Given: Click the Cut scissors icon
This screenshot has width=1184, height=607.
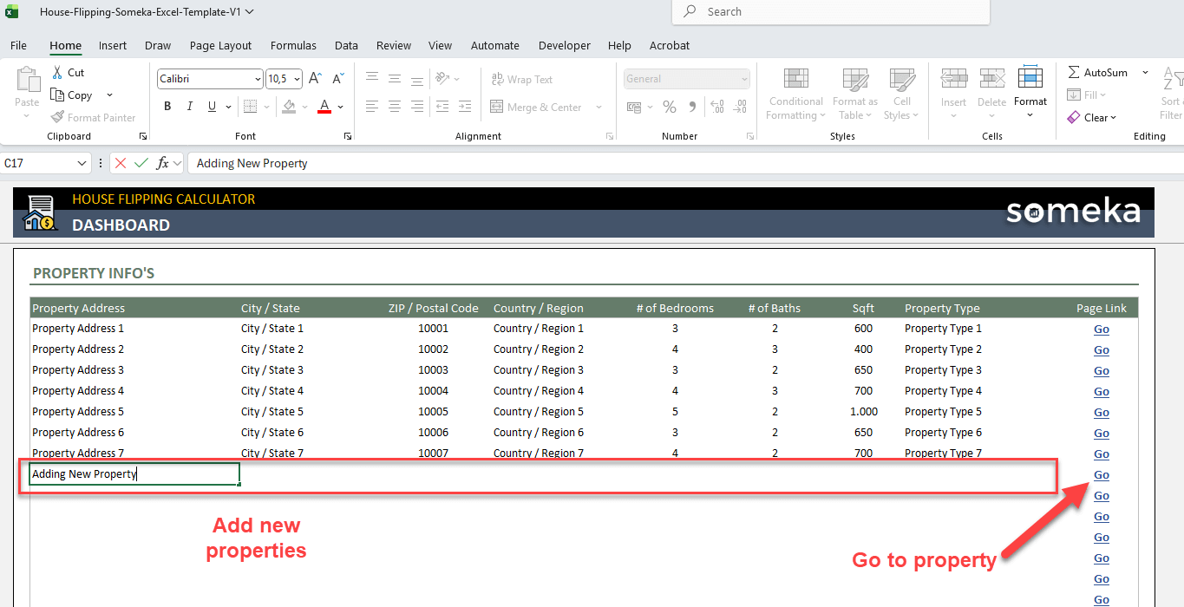Looking at the screenshot, I should pyautogui.click(x=57, y=73).
